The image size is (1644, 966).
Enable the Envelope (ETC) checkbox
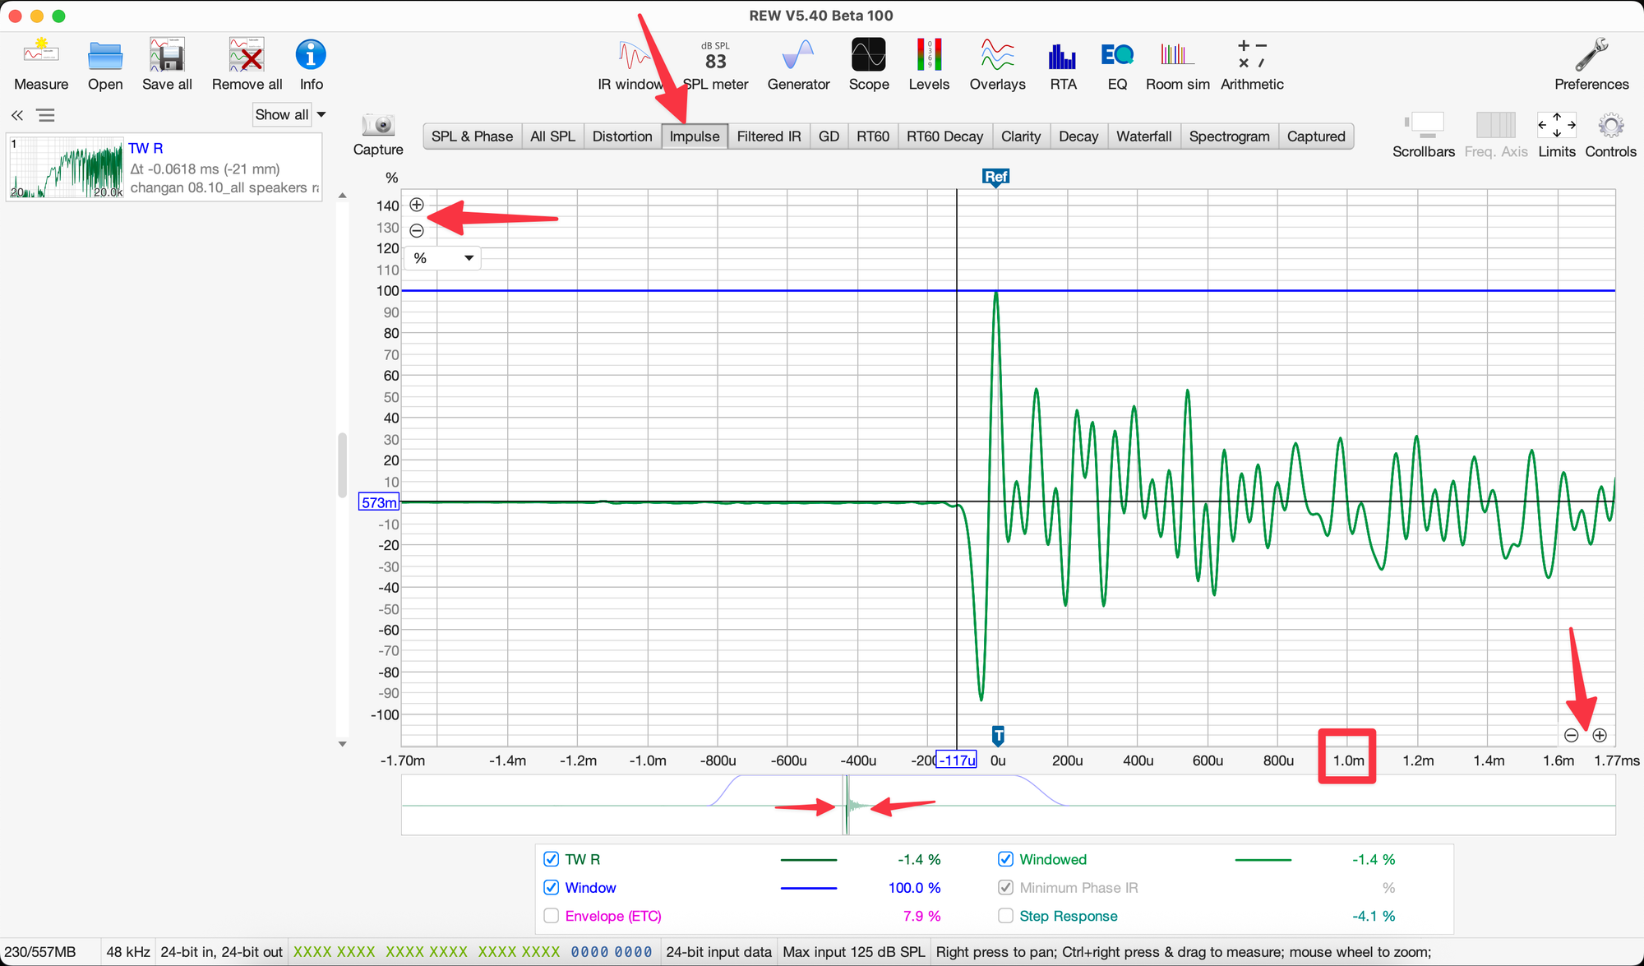coord(552,916)
